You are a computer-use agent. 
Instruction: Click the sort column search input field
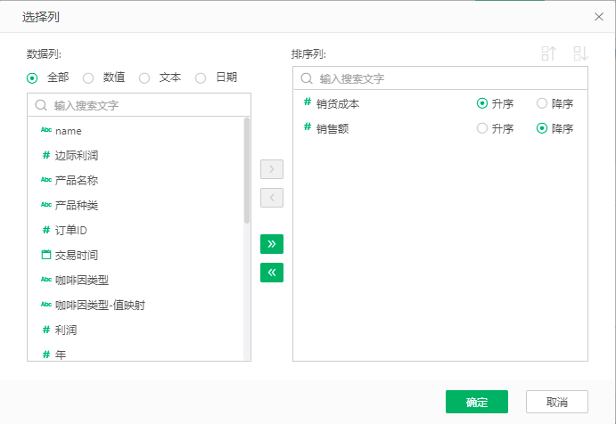coord(446,78)
